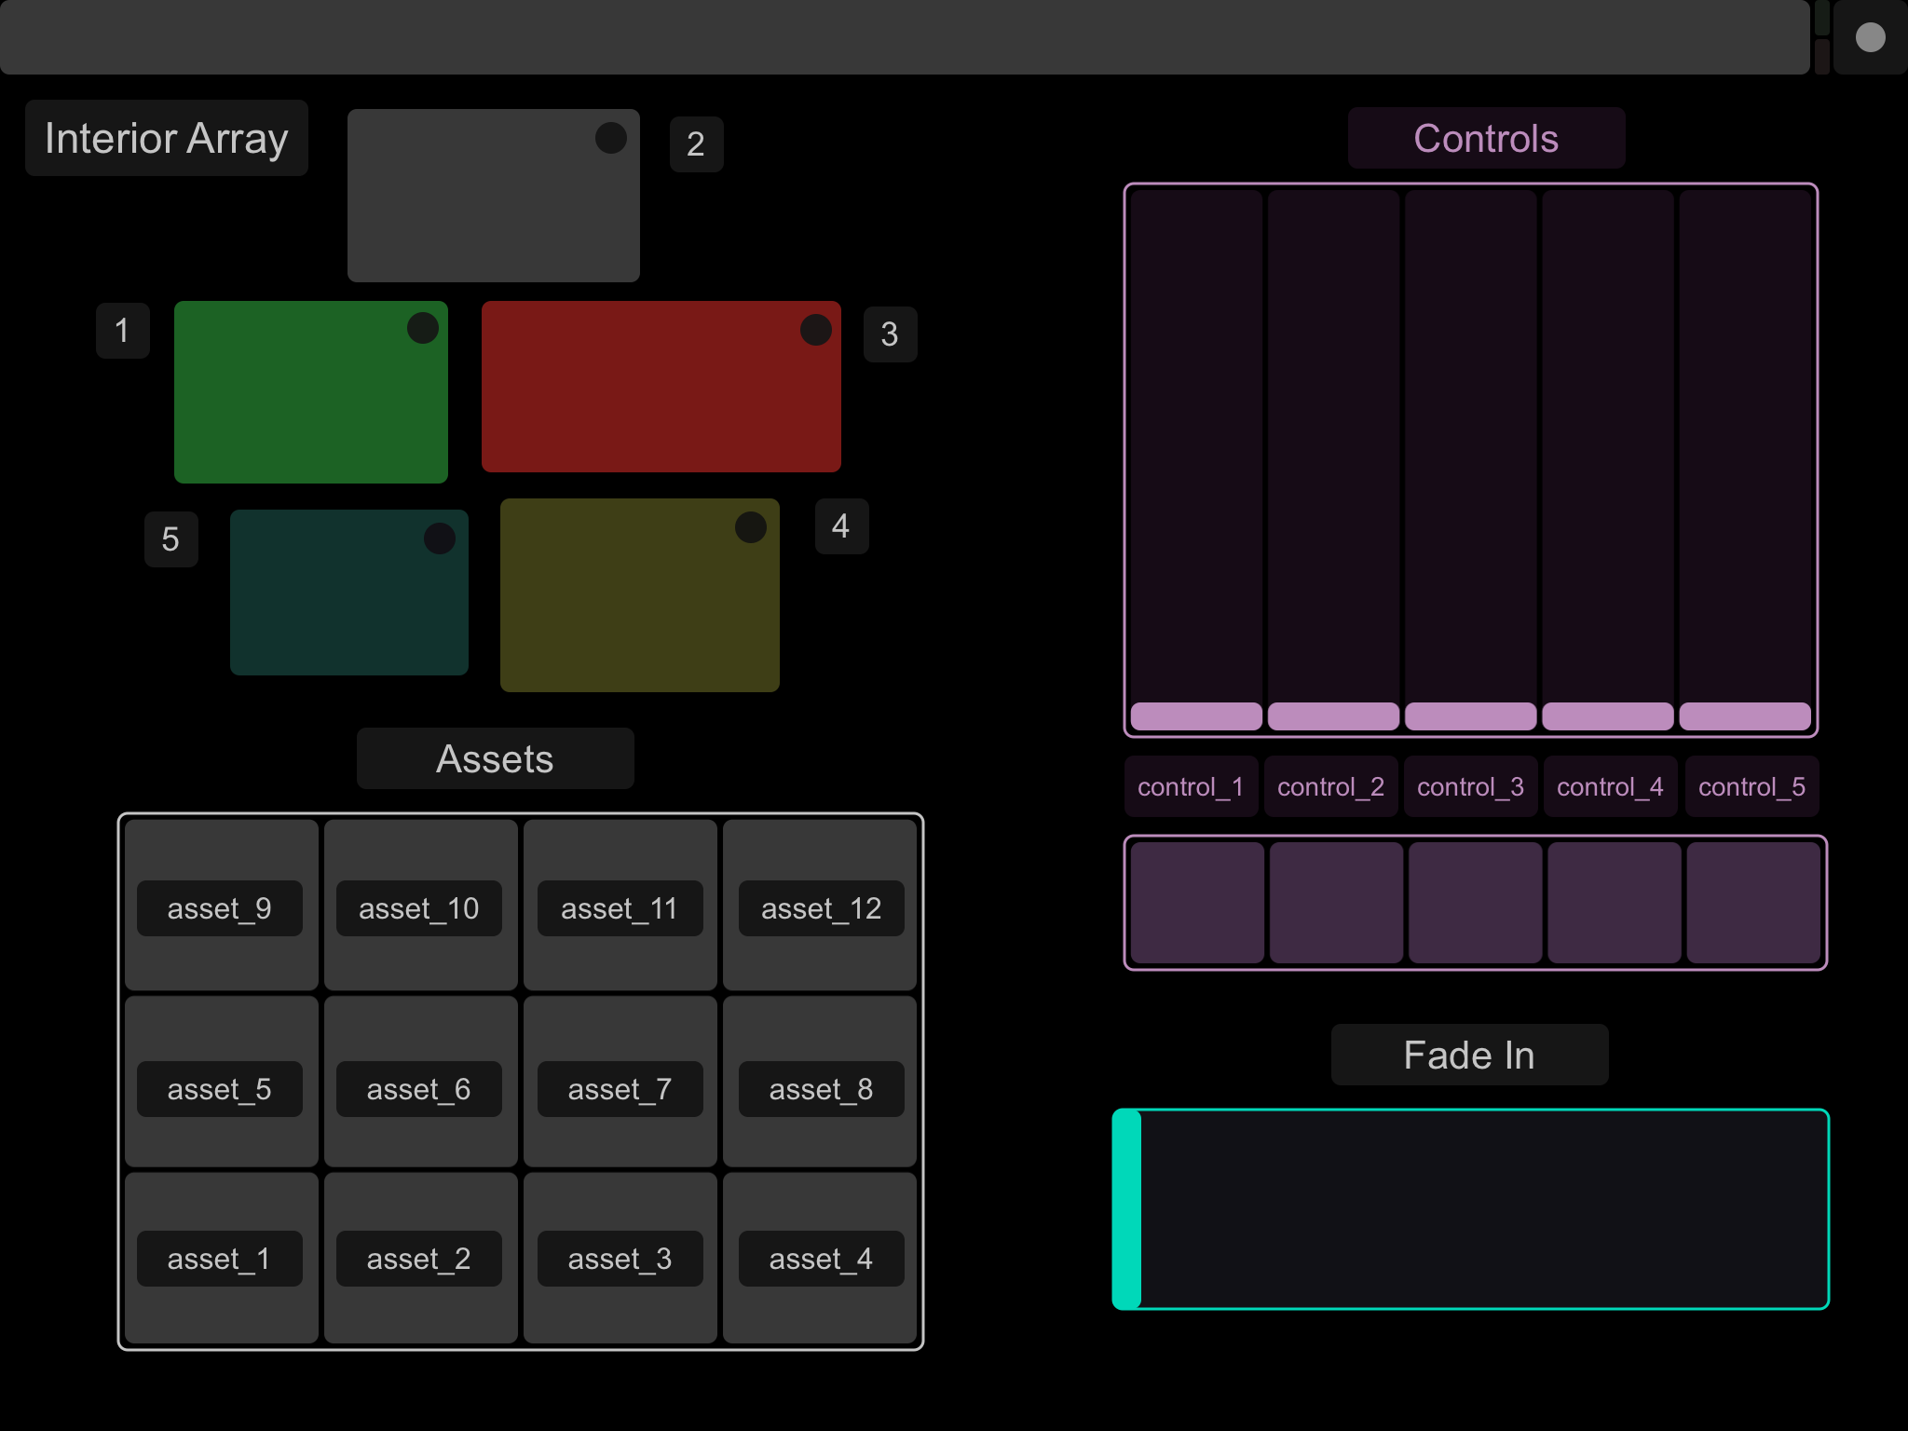Toggle the dot on the gray zone 2

coord(611,138)
